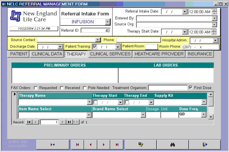Switch to the CLINICAL DATA tab

pos(47,54)
